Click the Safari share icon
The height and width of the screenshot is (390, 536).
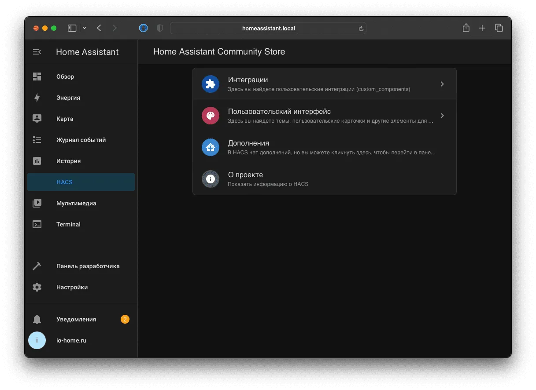[466, 28]
